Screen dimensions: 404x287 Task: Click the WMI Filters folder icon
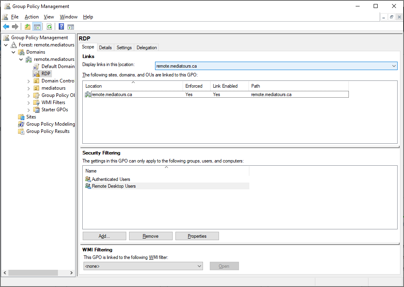click(36, 102)
